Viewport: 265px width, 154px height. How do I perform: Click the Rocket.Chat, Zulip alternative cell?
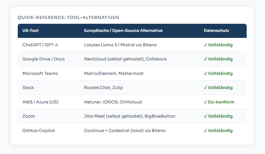(x=104, y=88)
